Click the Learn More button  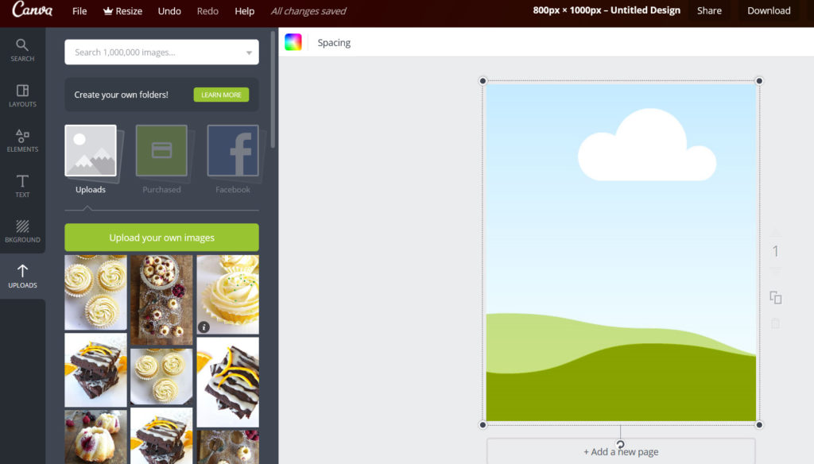click(221, 95)
